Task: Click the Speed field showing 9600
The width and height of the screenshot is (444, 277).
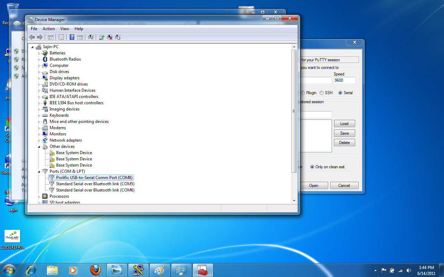Action: point(344,80)
